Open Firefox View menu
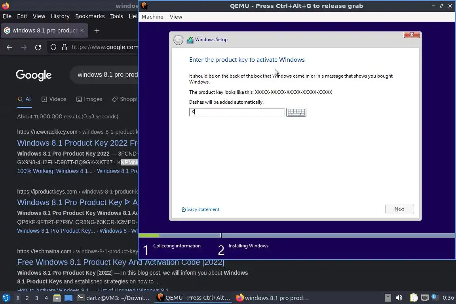Image resolution: width=456 pixels, height=304 pixels. pos(39,16)
